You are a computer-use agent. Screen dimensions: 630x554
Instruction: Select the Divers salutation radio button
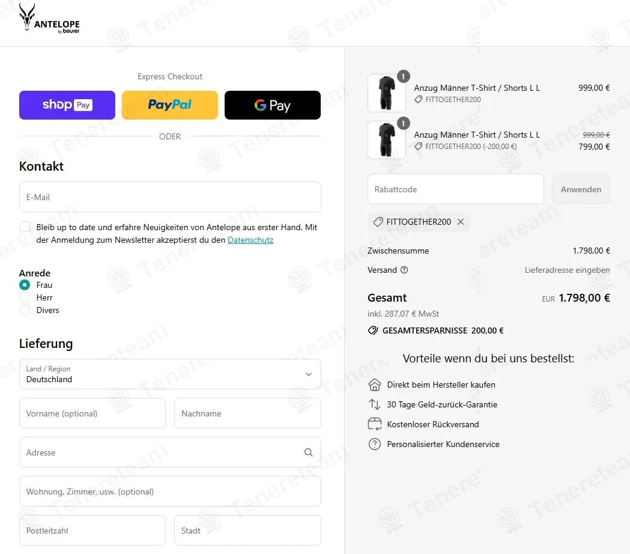pos(25,310)
